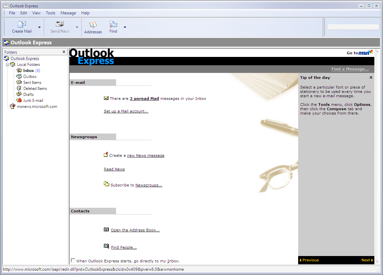This screenshot has height=275, width=383.
Task: Open the Tools menu
Action: (x=51, y=13)
